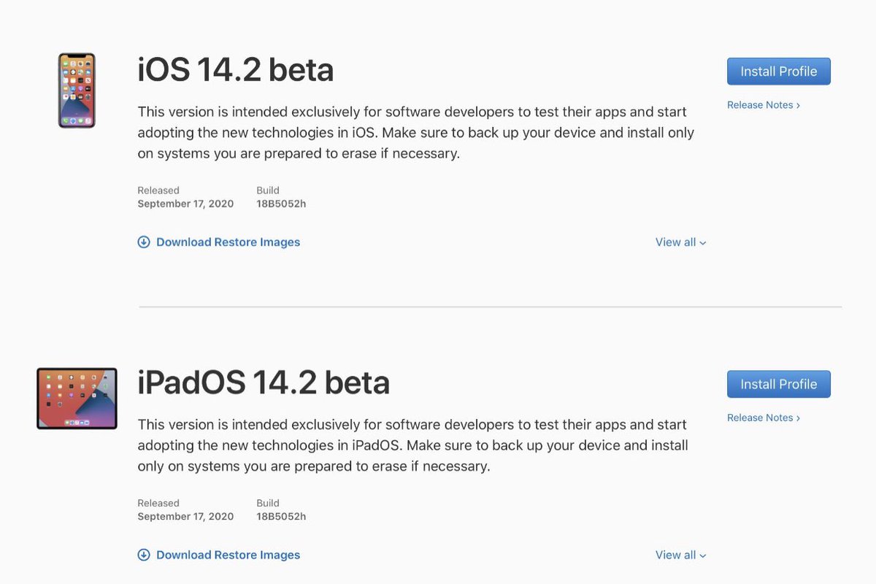Screen dimensions: 876x584
Task: Open Release Notes for iPadOS 14.2 beta
Action: click(763, 417)
